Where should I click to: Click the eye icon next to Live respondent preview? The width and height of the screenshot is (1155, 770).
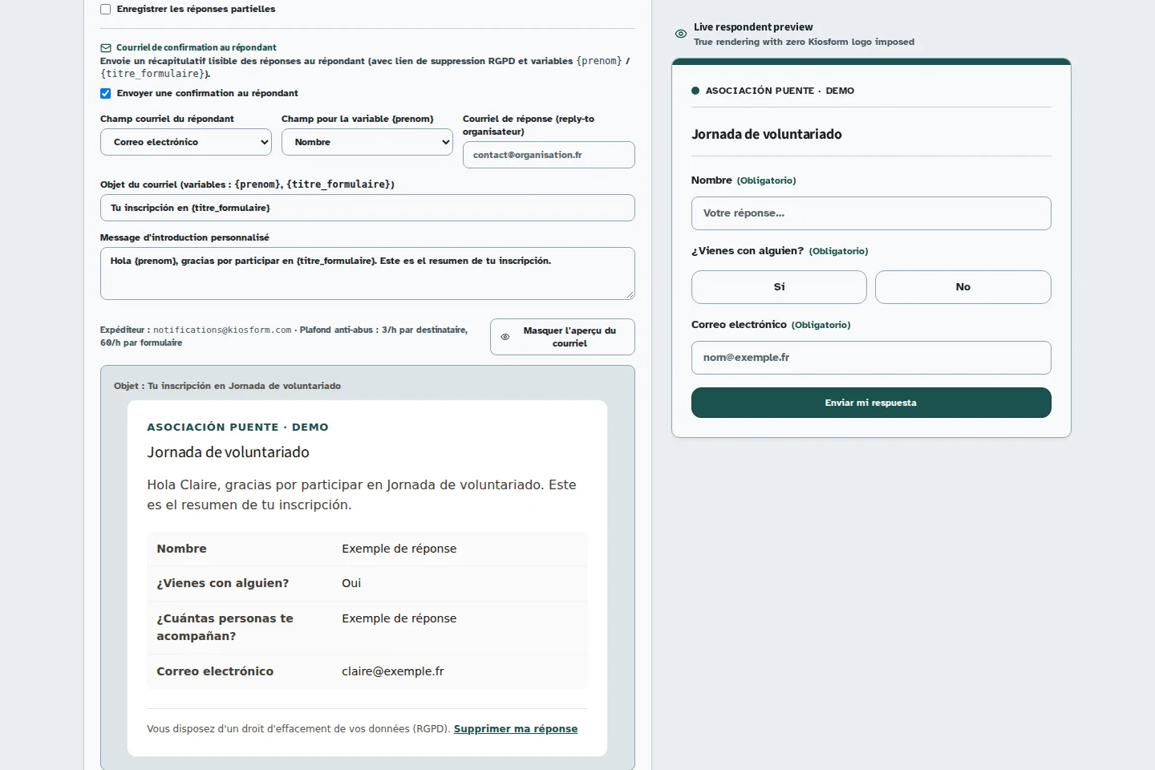(x=681, y=34)
